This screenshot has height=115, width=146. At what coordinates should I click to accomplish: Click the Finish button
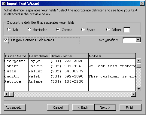[x=130, y=107]
